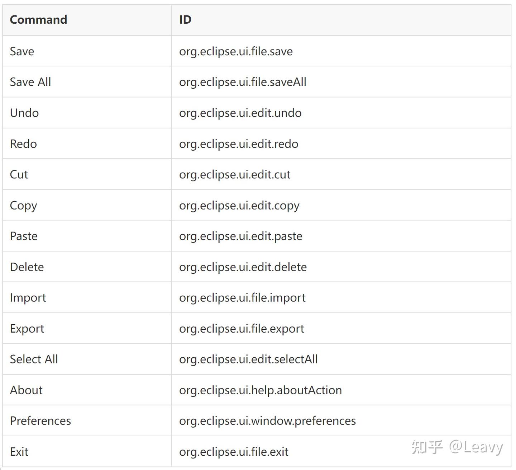Click the Preferences command cell
This screenshot has height=470, width=516.
click(40, 421)
